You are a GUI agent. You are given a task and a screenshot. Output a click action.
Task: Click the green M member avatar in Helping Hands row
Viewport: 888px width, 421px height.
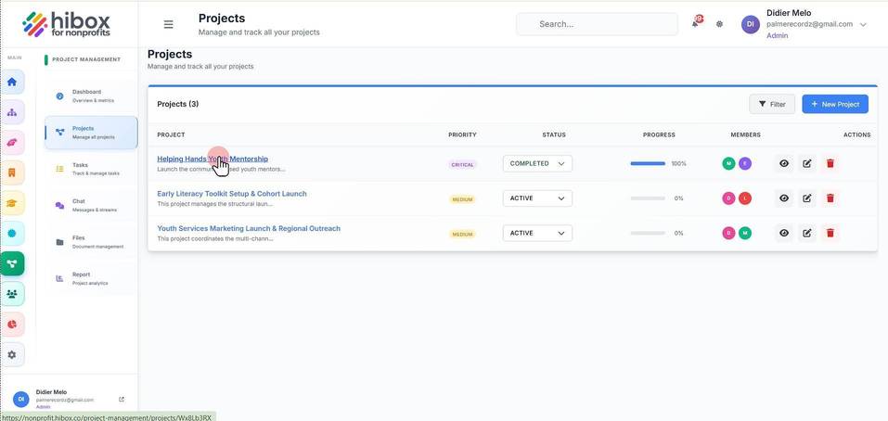pos(728,163)
